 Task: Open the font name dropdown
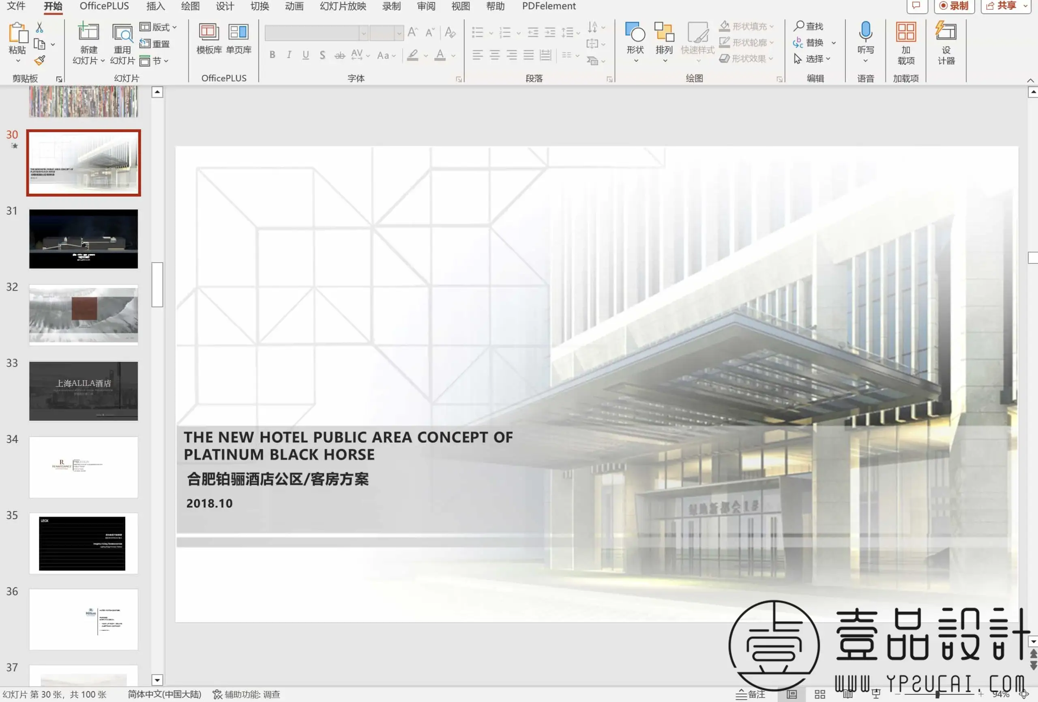click(x=364, y=32)
